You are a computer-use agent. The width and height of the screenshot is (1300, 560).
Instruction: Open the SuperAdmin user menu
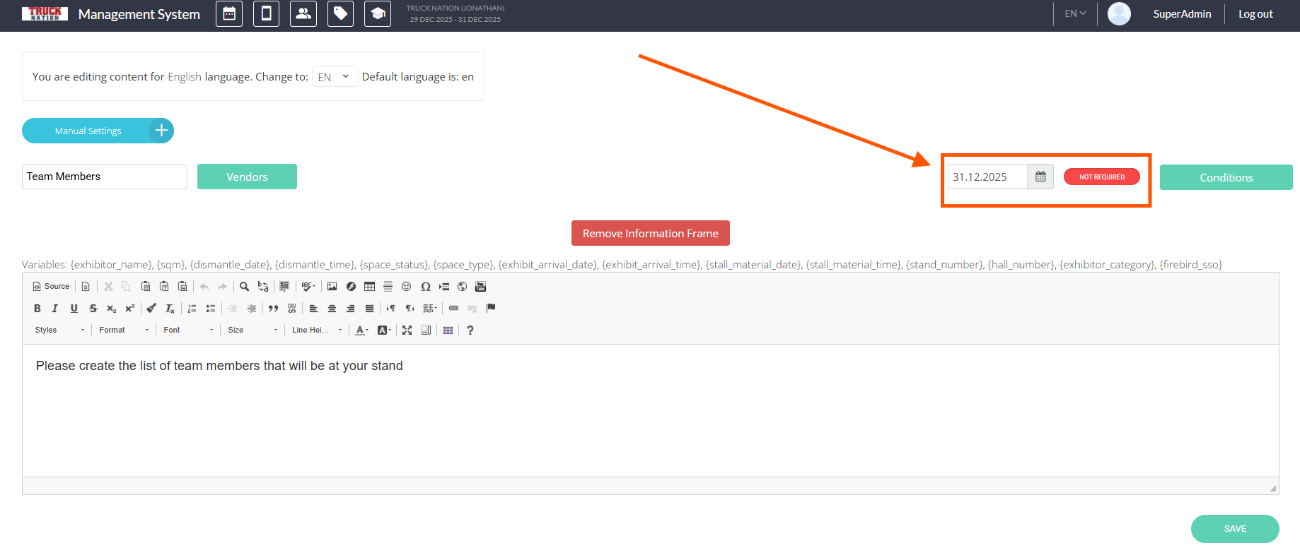(1181, 14)
